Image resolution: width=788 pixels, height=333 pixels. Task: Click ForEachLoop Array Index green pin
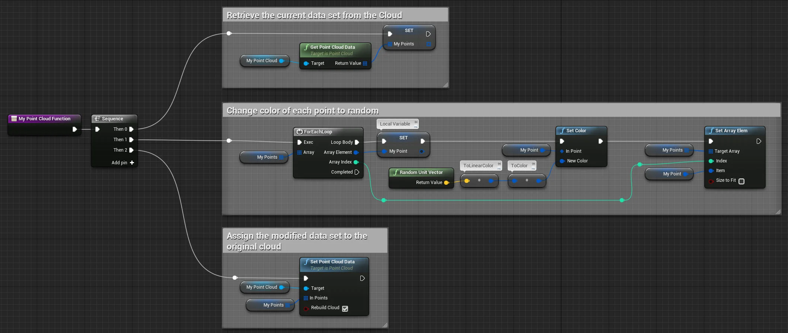[x=356, y=162]
